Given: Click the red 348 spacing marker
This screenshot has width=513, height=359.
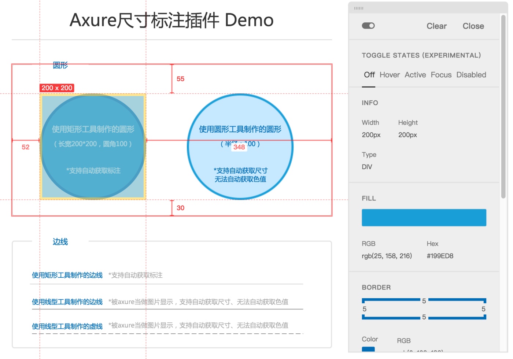Looking at the screenshot, I should click(x=239, y=147).
